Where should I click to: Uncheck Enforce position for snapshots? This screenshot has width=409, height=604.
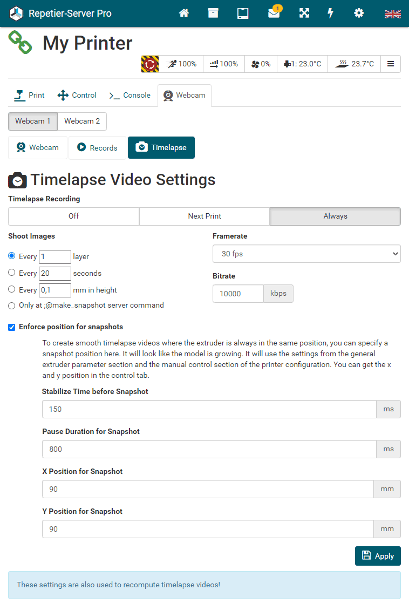click(x=12, y=327)
